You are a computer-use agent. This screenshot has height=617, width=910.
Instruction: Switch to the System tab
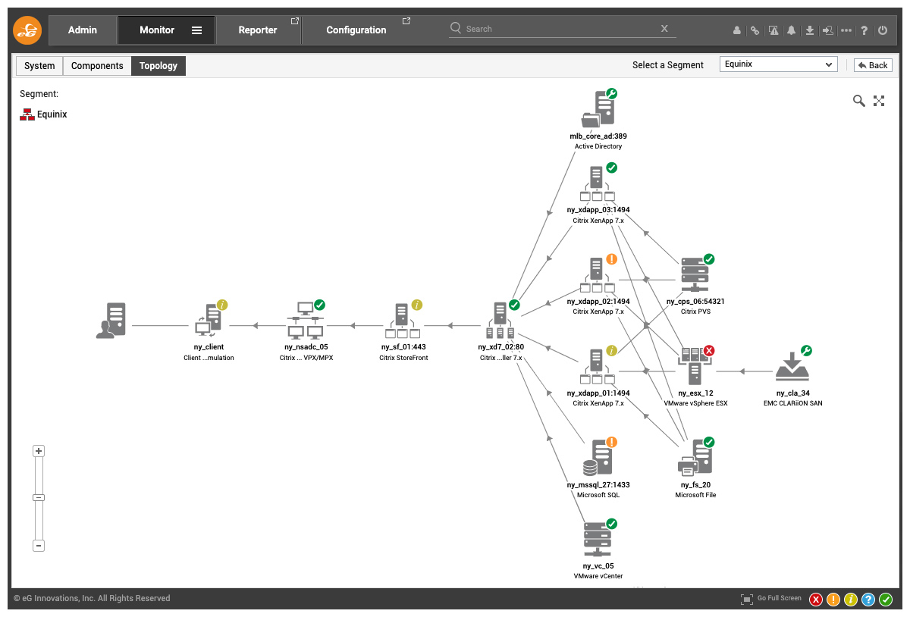tap(39, 66)
